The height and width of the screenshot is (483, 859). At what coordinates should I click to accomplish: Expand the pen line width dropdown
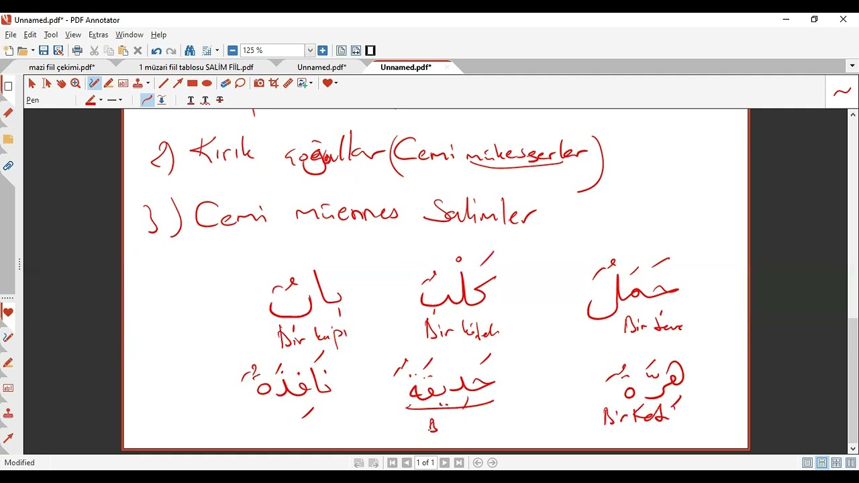tap(115, 100)
